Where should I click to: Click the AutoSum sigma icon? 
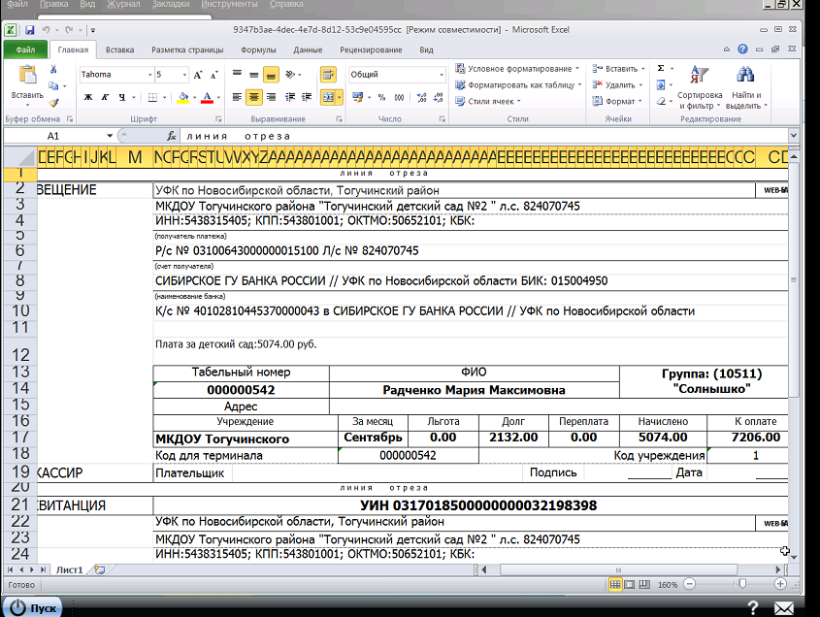coord(661,69)
